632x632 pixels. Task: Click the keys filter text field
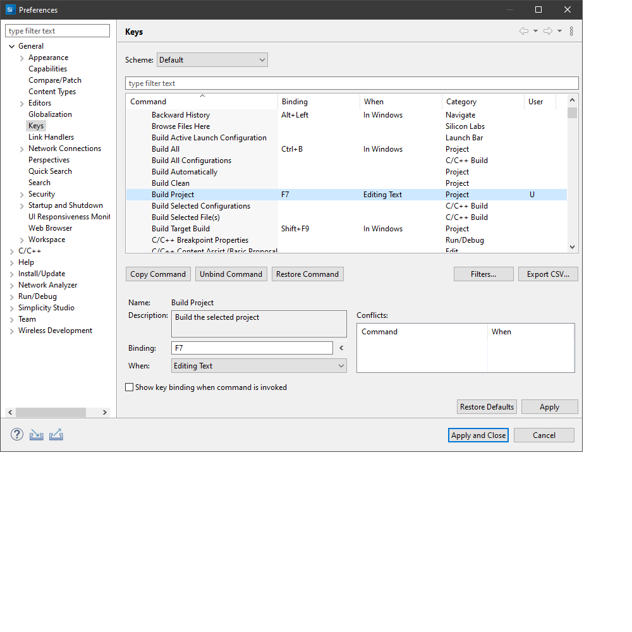(351, 83)
